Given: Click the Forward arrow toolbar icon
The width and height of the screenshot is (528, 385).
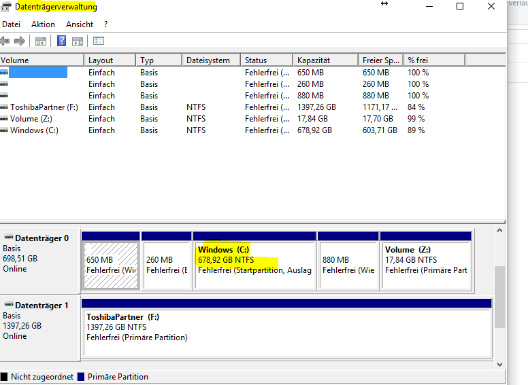Looking at the screenshot, I should click(20, 41).
